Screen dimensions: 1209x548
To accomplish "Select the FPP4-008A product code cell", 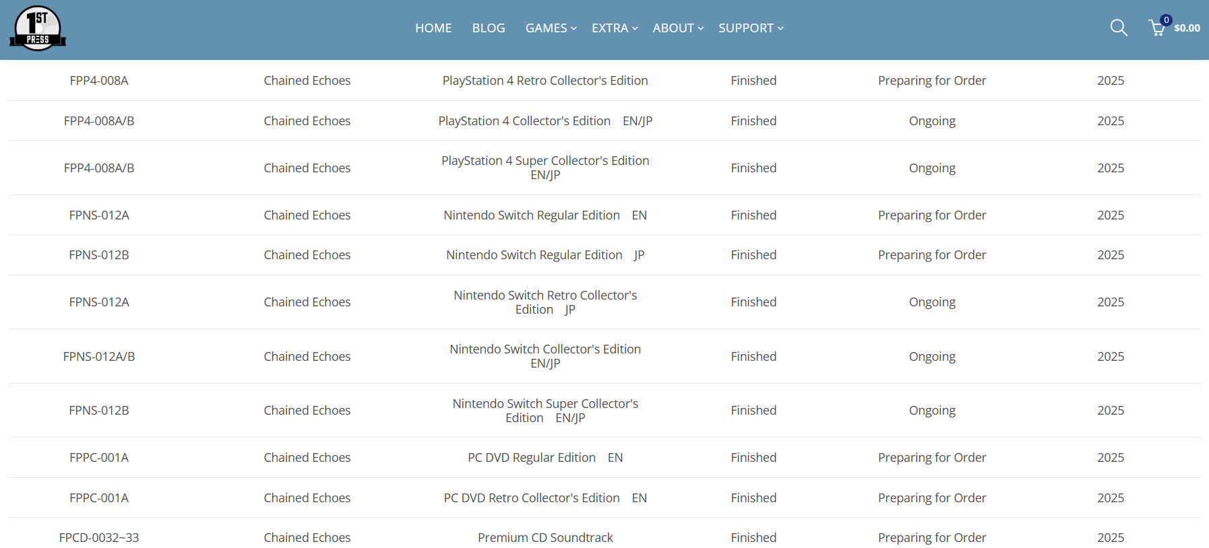I will pos(99,81).
